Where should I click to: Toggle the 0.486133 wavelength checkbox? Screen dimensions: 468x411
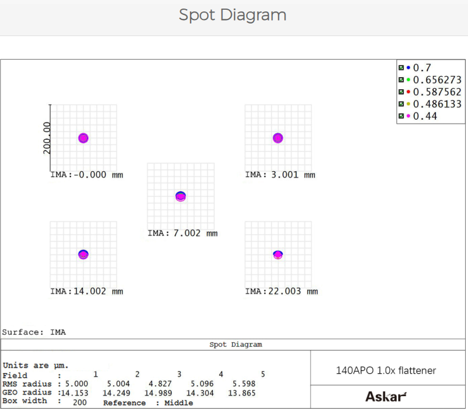401,104
